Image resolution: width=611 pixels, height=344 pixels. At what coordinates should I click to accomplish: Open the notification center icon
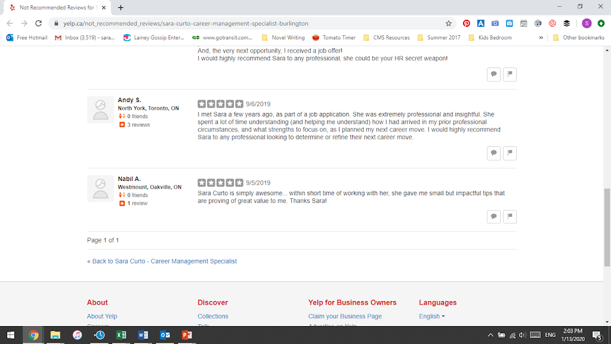tap(597, 335)
